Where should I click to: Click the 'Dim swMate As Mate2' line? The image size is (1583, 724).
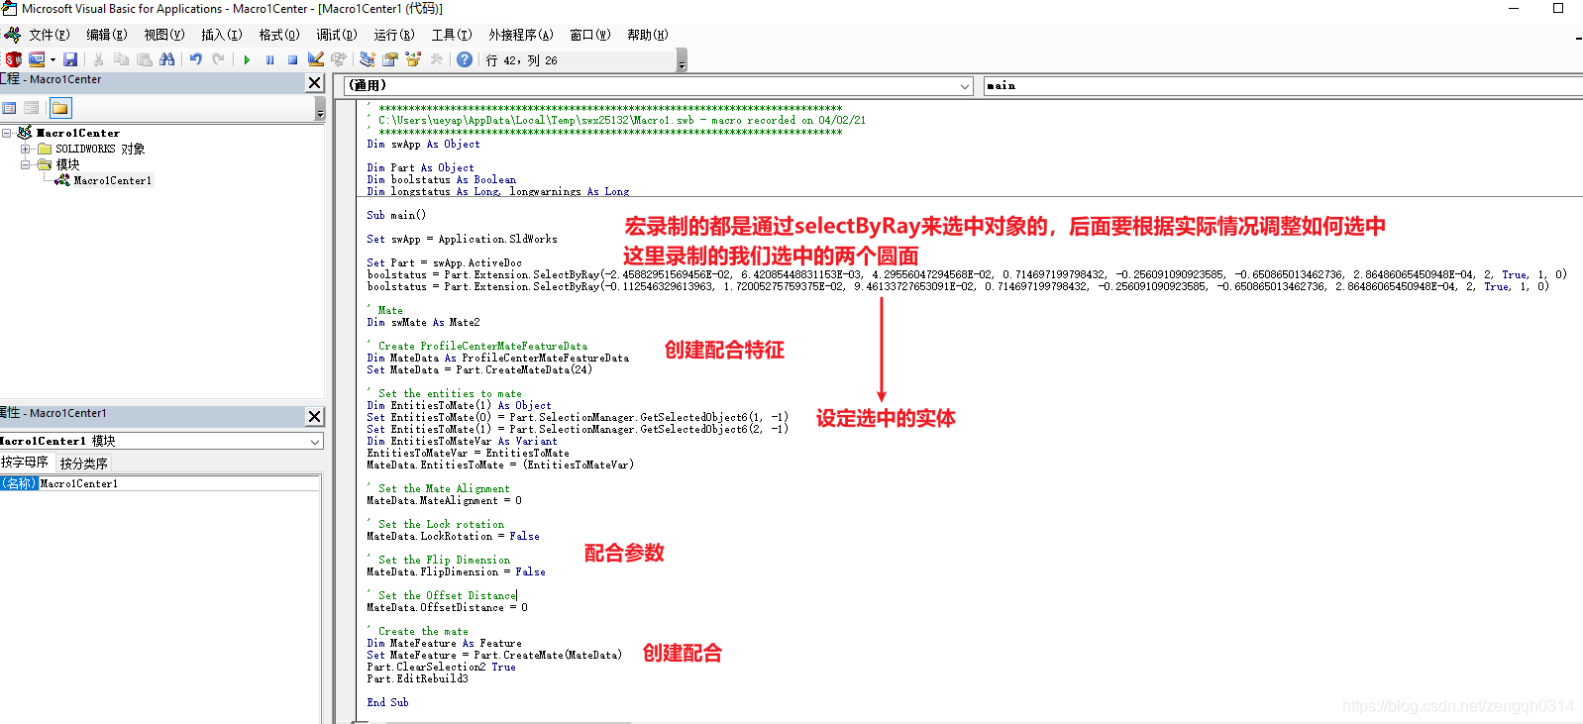423,322
